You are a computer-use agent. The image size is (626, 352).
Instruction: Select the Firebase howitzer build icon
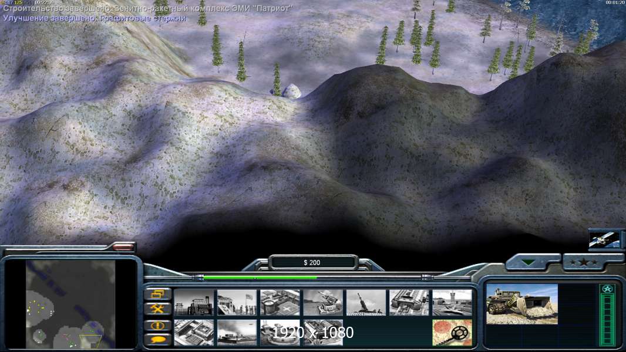click(366, 303)
